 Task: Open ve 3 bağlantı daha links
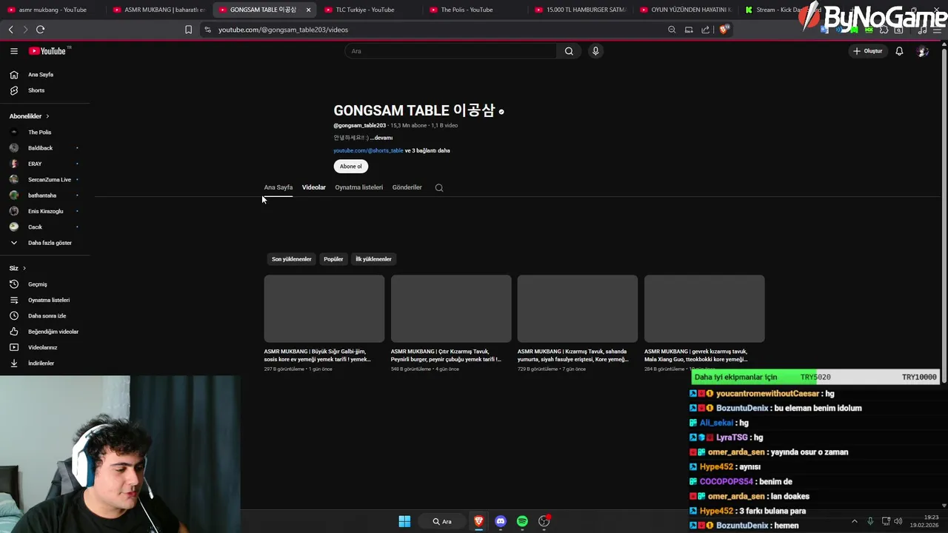(x=427, y=151)
